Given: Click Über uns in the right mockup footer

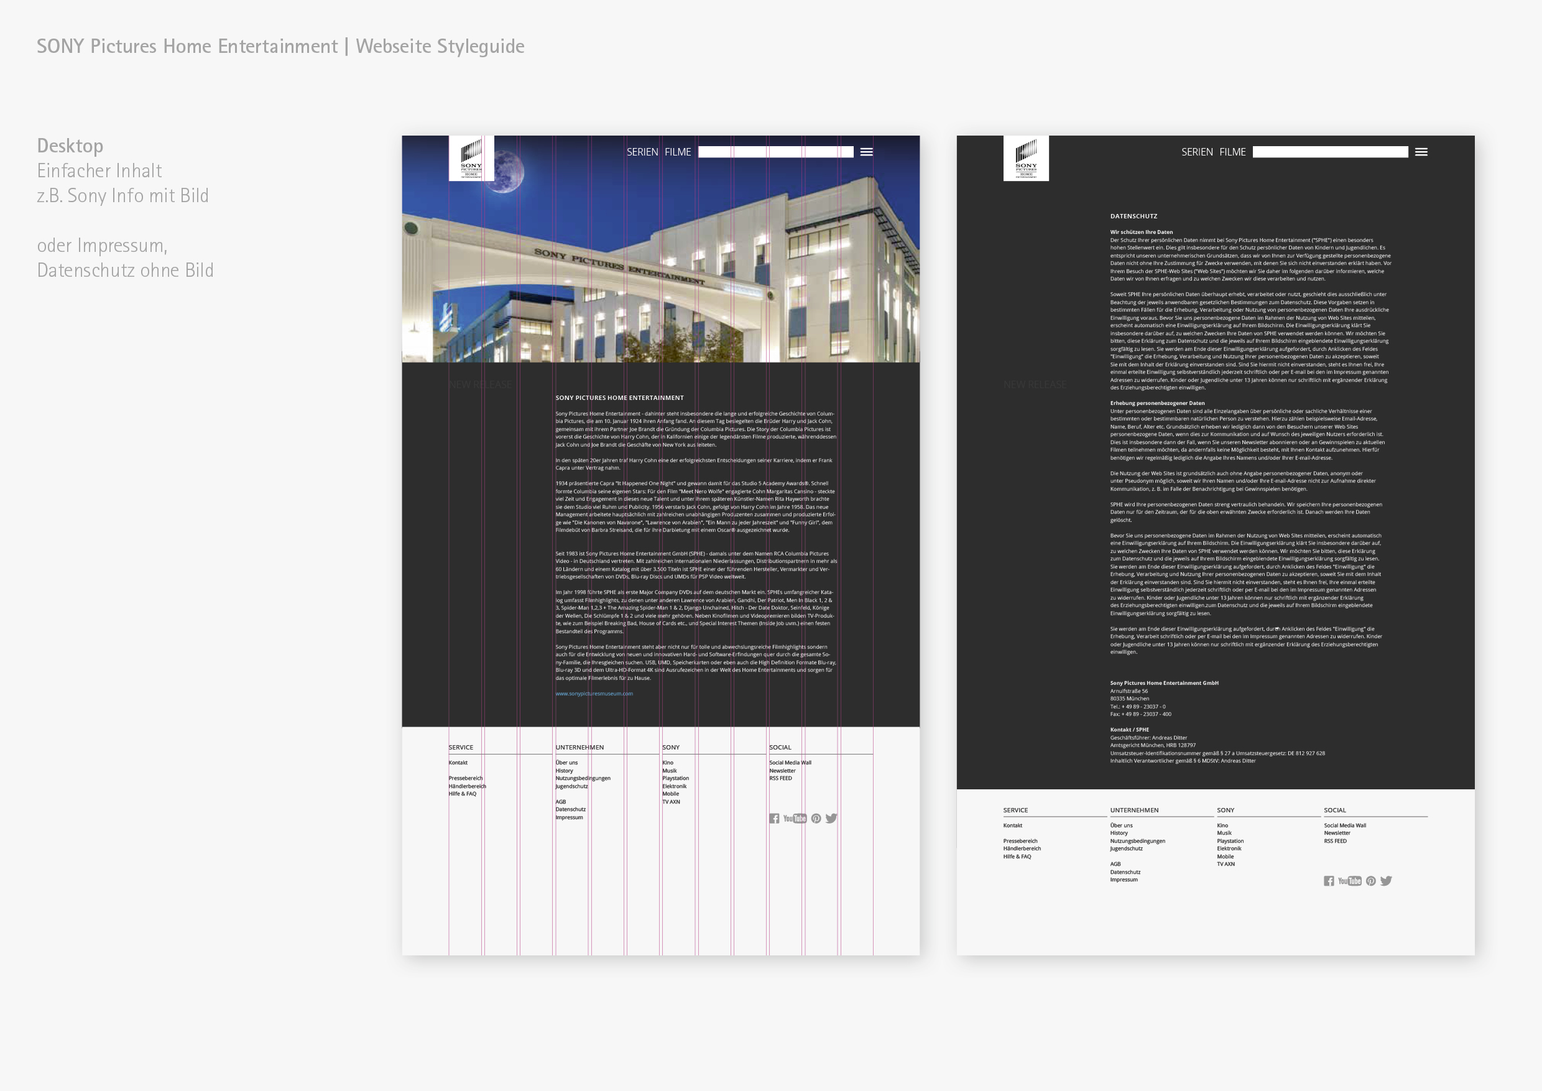Looking at the screenshot, I should point(1122,825).
